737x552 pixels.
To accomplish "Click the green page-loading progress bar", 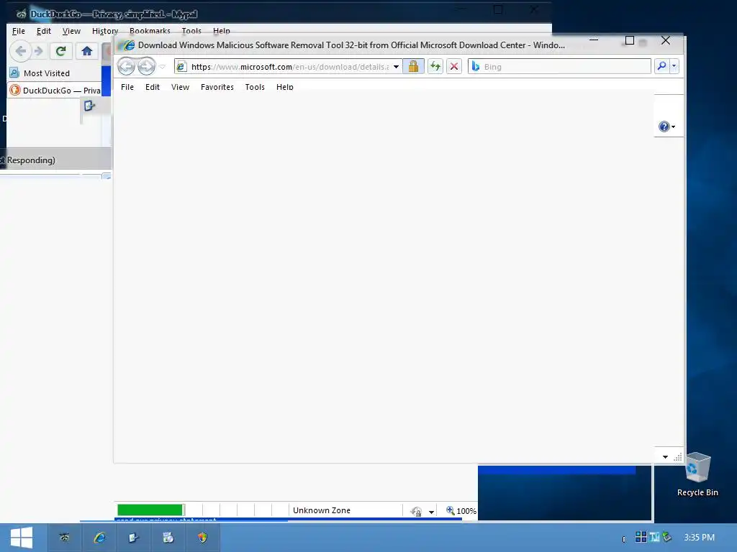I will pyautogui.click(x=150, y=510).
